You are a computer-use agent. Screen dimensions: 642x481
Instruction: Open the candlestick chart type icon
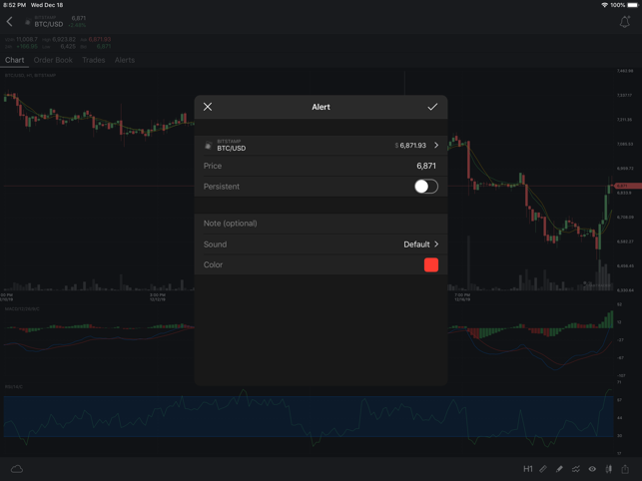608,469
